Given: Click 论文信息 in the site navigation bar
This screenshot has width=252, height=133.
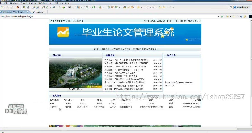Looking at the screenshot, I should (x=116, y=49).
